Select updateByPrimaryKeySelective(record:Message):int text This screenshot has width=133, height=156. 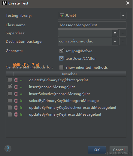[73, 108]
